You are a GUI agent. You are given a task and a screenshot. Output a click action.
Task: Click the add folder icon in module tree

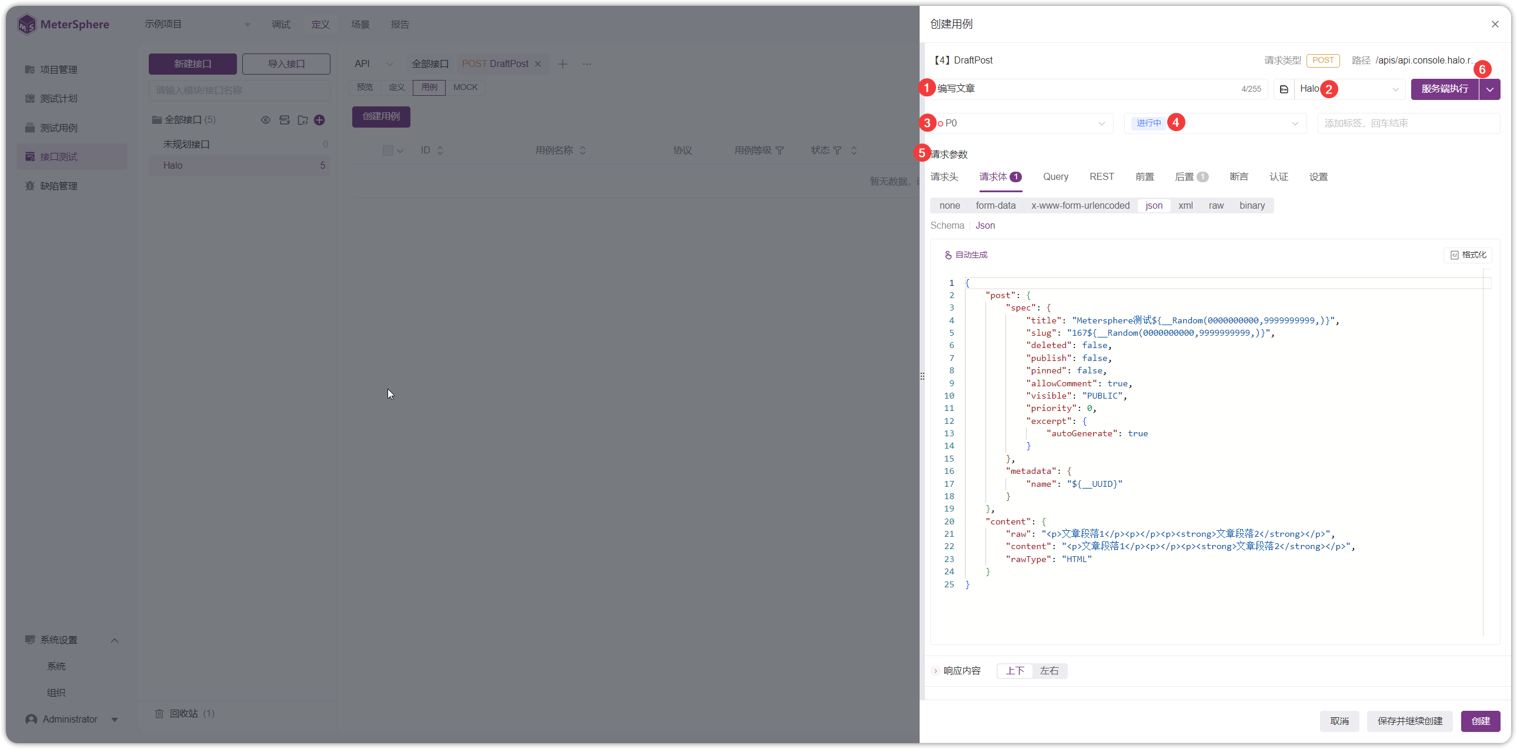coord(303,120)
